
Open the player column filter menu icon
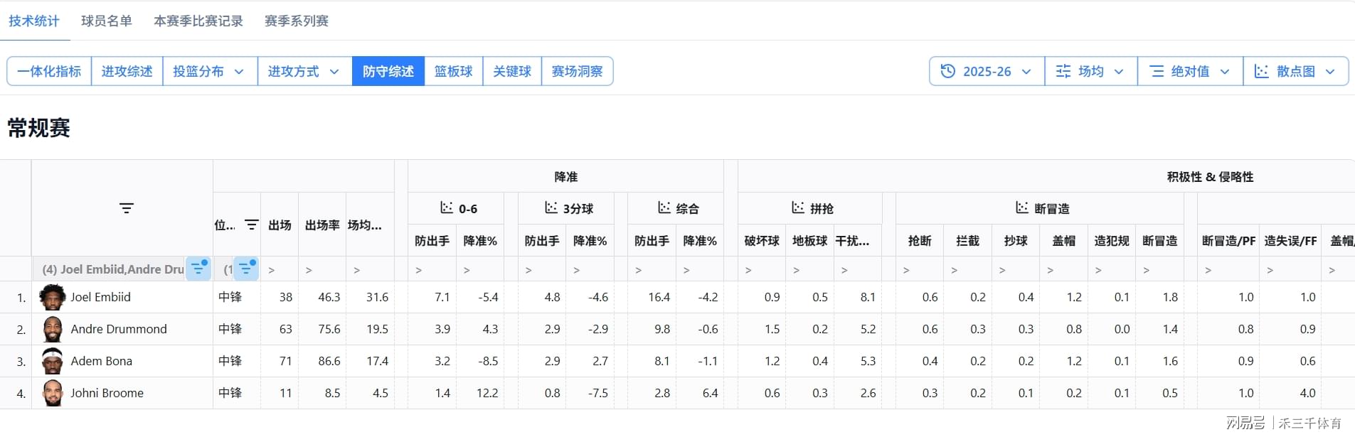126,208
